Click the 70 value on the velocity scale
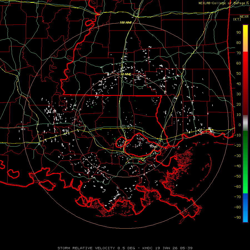This screenshot has height=250, width=250. click(239, 53)
